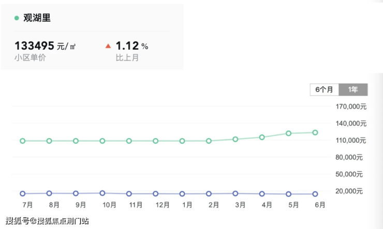
Task: Click the 20,000元 y-axis label
Action: pyautogui.click(x=350, y=191)
